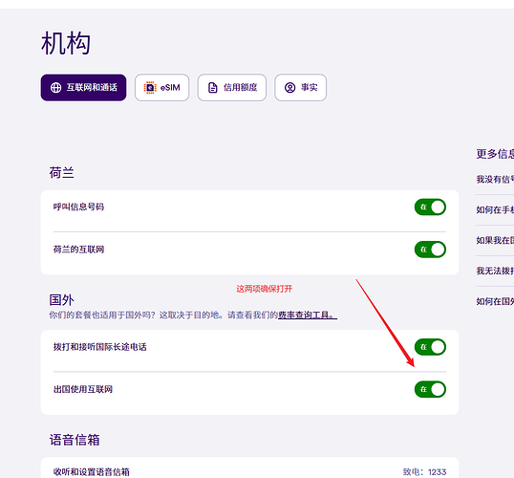Switch to the eSIM tab
The image size is (514, 478).
tap(161, 88)
